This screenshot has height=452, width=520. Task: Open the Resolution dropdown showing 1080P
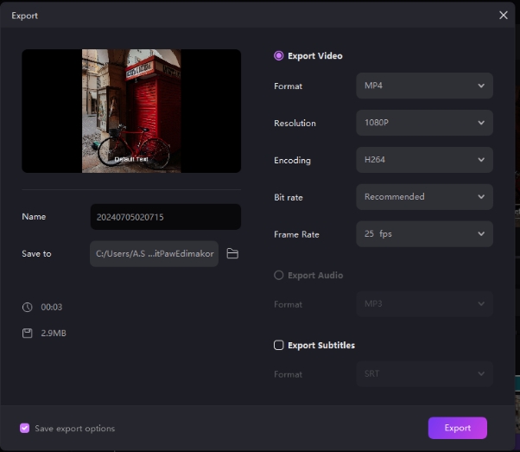pyautogui.click(x=424, y=123)
